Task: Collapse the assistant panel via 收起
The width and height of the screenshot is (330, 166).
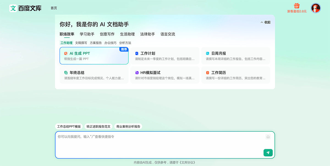Action: click(x=265, y=22)
